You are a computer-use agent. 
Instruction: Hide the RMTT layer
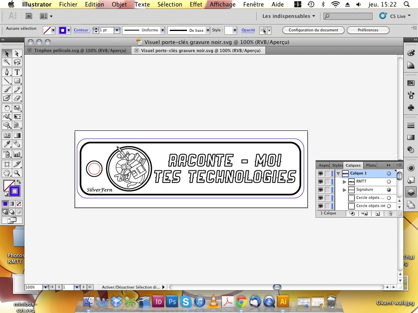(x=320, y=182)
